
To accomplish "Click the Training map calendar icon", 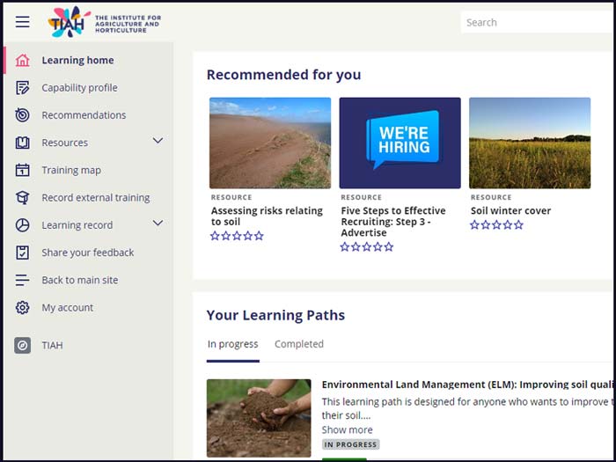I will (x=23, y=170).
